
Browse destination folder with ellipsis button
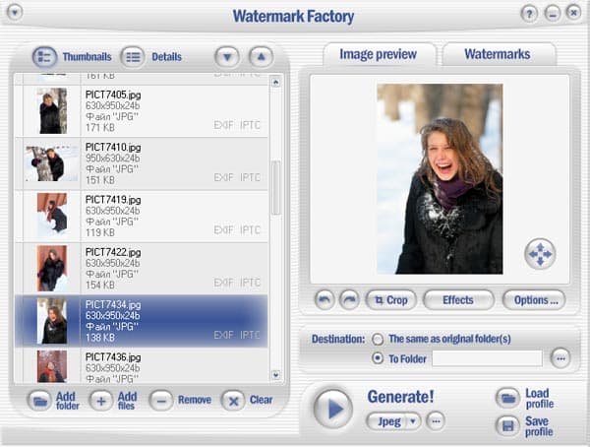[560, 358]
